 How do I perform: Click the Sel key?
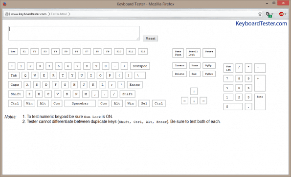point(144,103)
